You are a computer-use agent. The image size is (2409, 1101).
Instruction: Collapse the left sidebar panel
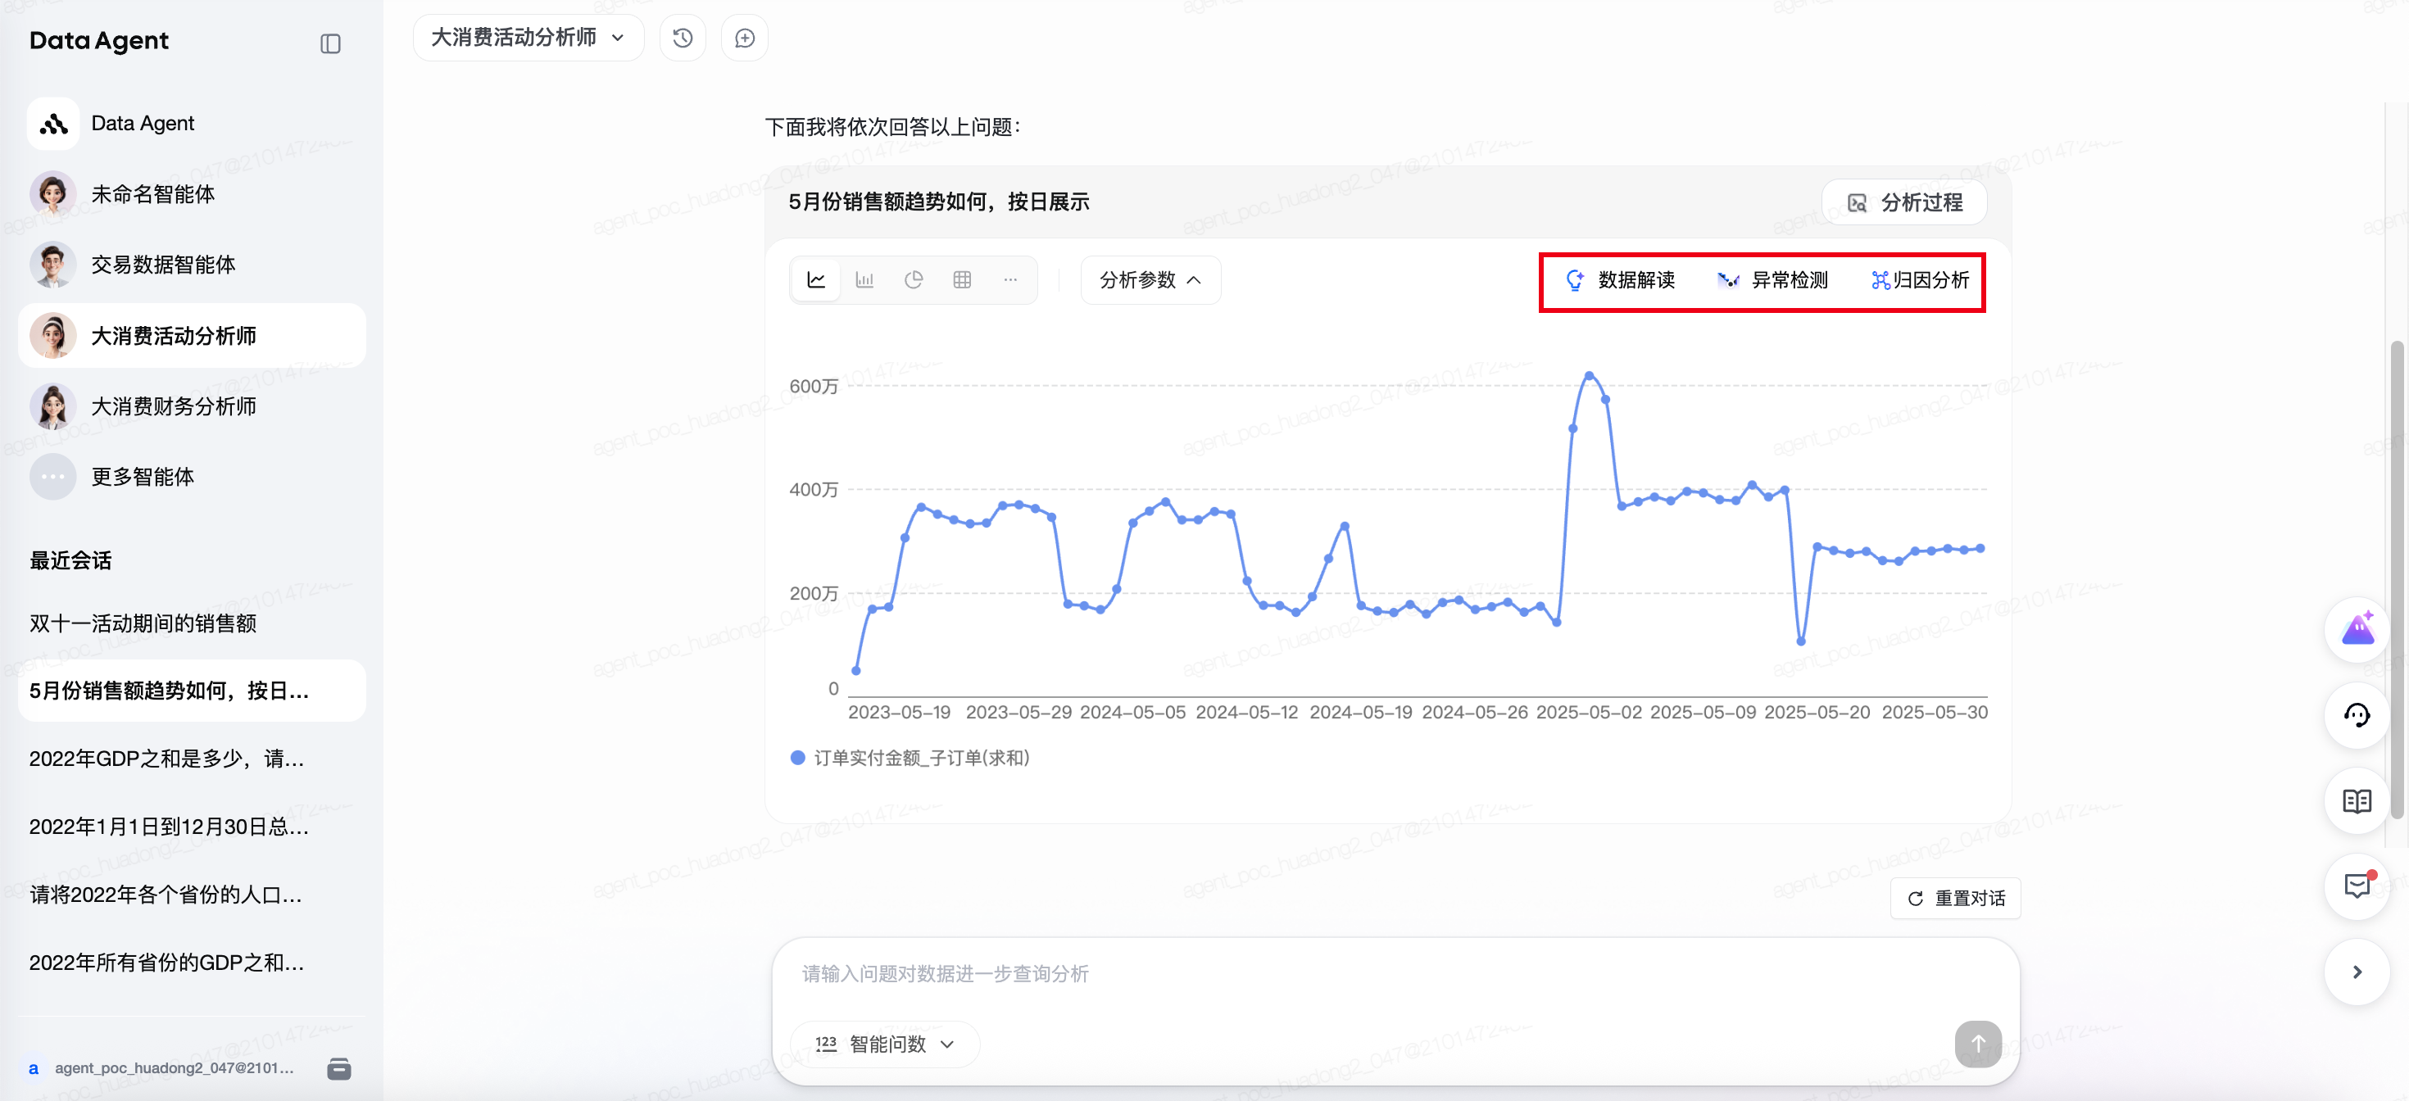click(330, 43)
